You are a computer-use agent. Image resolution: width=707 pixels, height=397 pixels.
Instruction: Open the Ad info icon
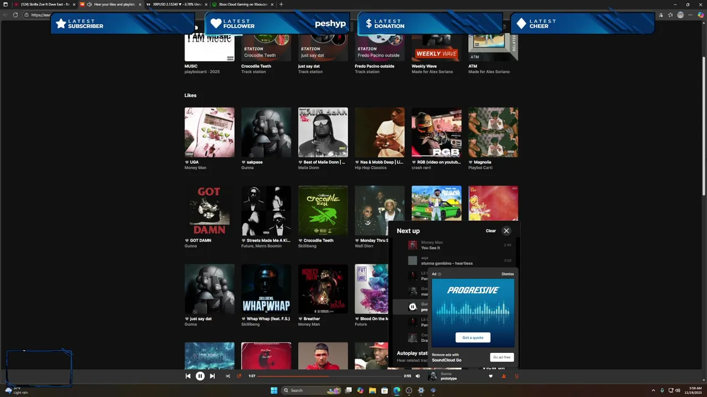click(440, 274)
